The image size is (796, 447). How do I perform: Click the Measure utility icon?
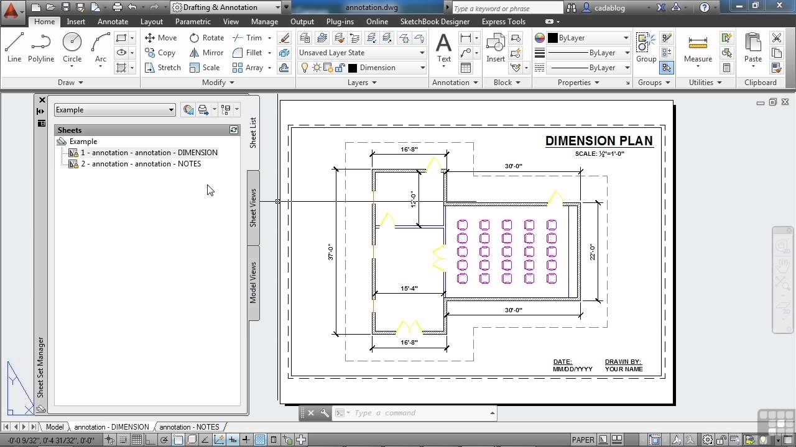[698, 48]
